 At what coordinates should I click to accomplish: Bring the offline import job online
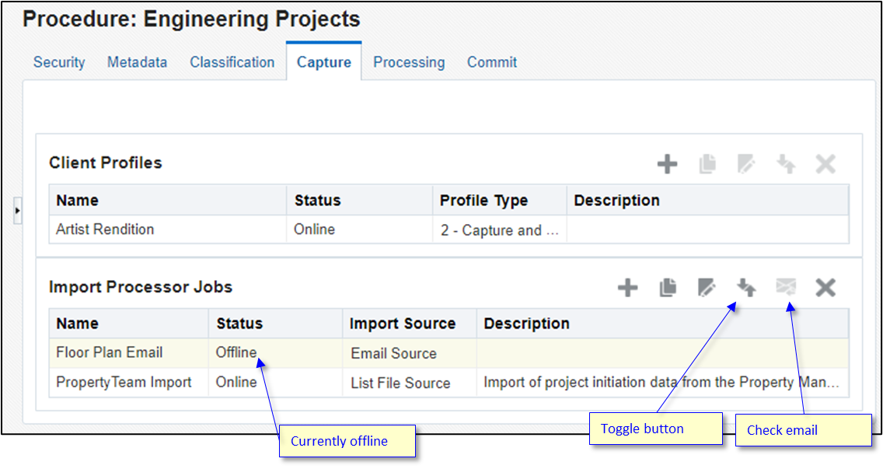pyautogui.click(x=746, y=287)
